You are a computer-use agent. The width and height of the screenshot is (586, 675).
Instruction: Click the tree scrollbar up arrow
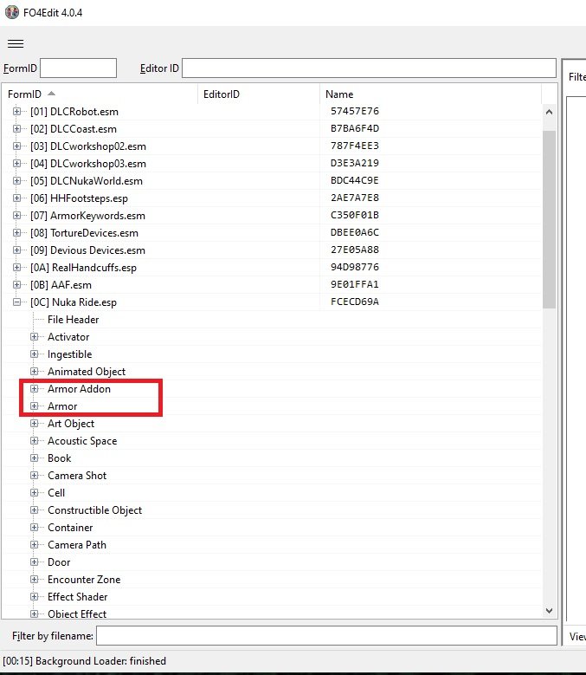coord(549,112)
